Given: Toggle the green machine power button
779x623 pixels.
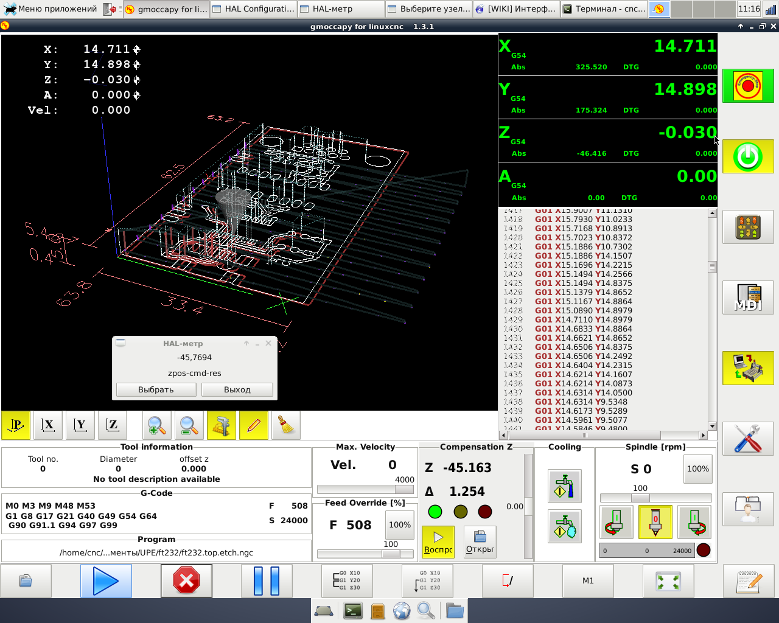Looking at the screenshot, I should (747, 156).
